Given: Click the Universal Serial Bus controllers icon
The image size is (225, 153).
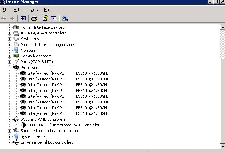Looking at the screenshot, I should coord(16,142).
